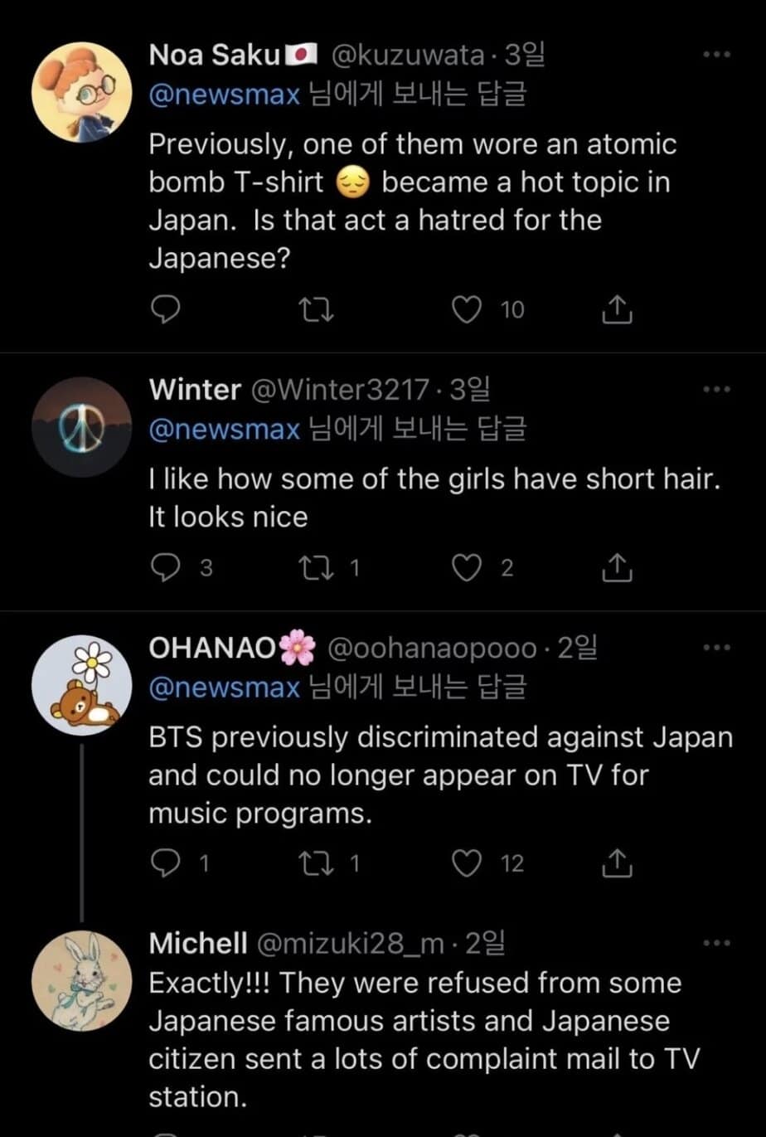Screen dimensions: 766x1137
Task: View Michell's rabbit profile picture
Action: [x=82, y=980]
